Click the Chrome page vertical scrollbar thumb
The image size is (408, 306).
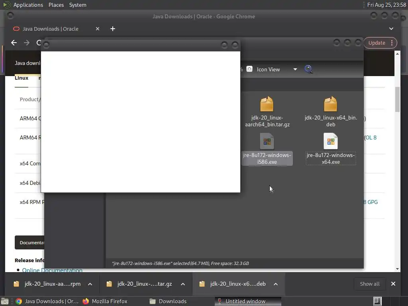[x=397, y=99]
